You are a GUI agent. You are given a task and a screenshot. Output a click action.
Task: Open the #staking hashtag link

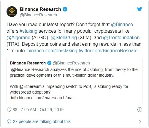tap(28, 31)
